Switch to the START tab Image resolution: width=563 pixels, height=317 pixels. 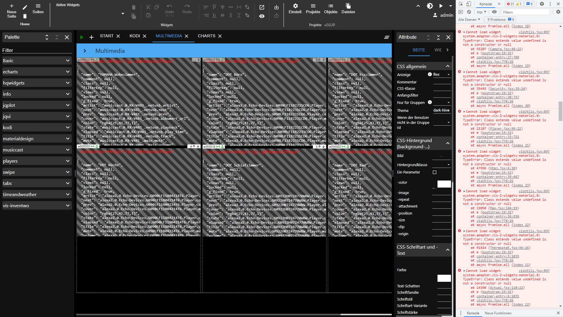pyautogui.click(x=106, y=36)
